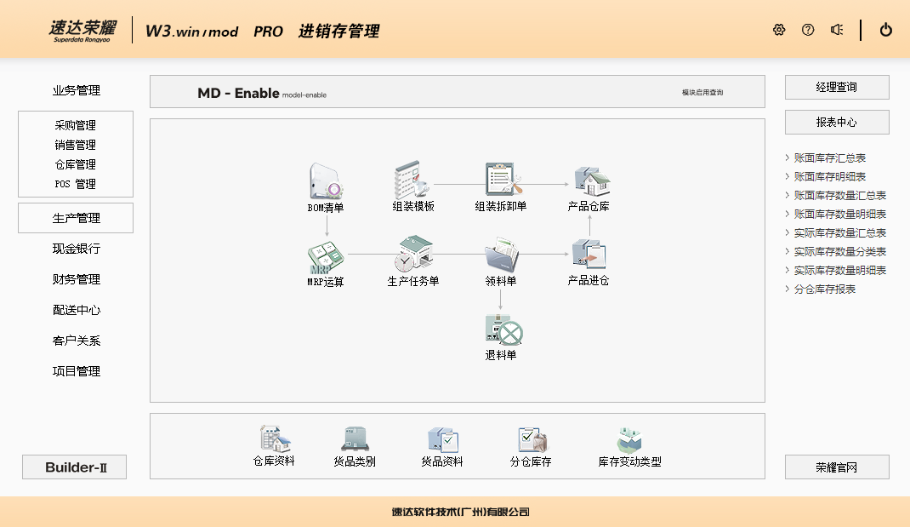910x527 pixels.
Task: Open 仓库资料 warehouse data icon
Action: click(274, 439)
